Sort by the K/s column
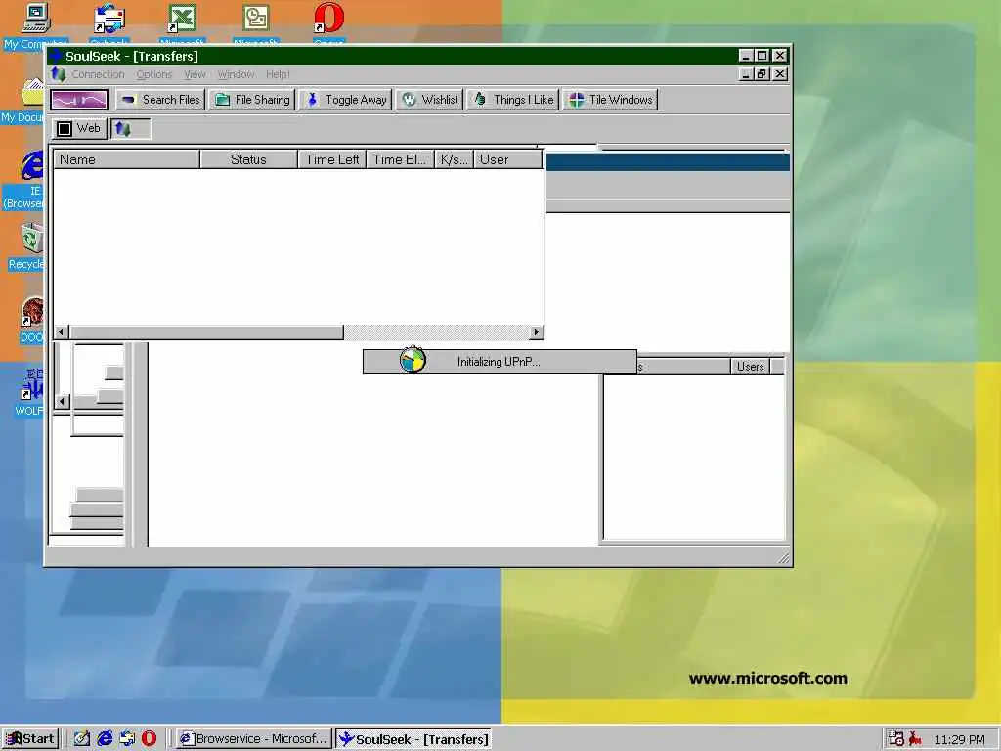The width and height of the screenshot is (1001, 751). point(454,159)
